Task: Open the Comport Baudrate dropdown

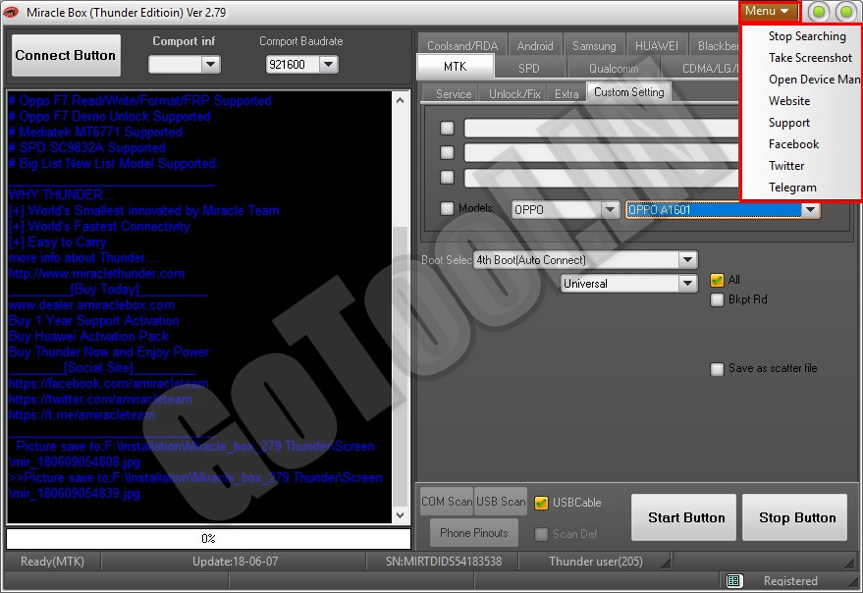Action: 328,65
